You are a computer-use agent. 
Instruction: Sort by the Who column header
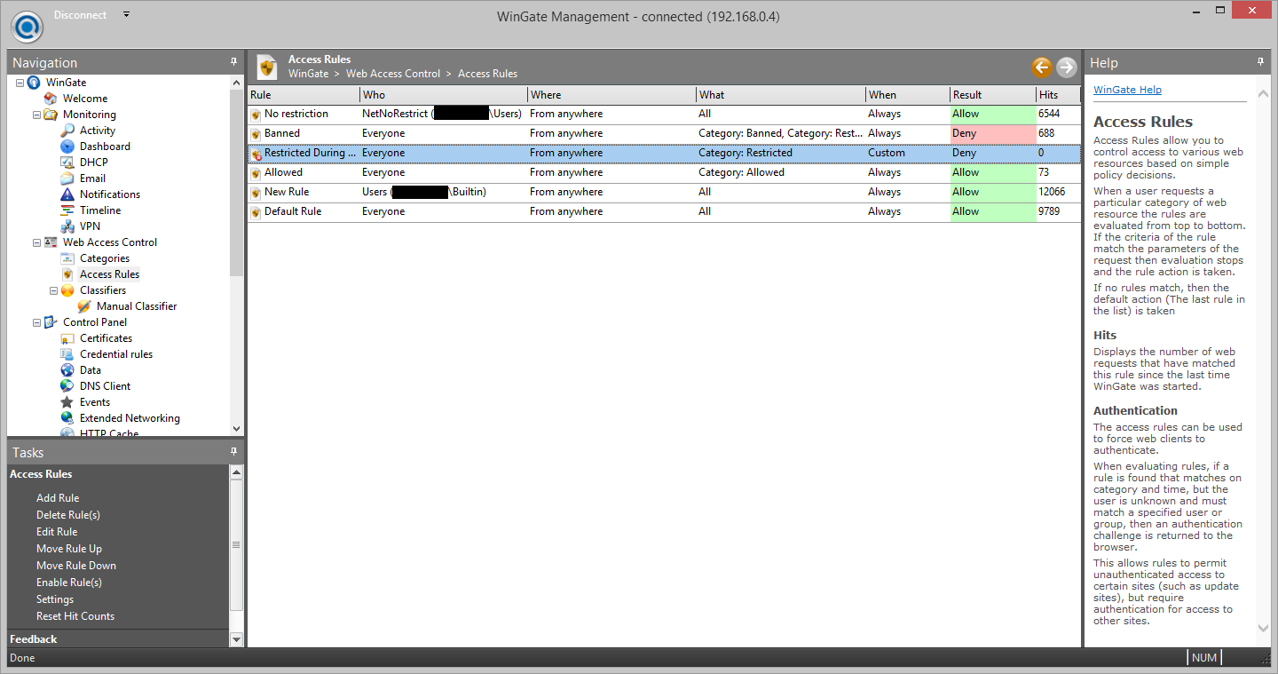444,95
